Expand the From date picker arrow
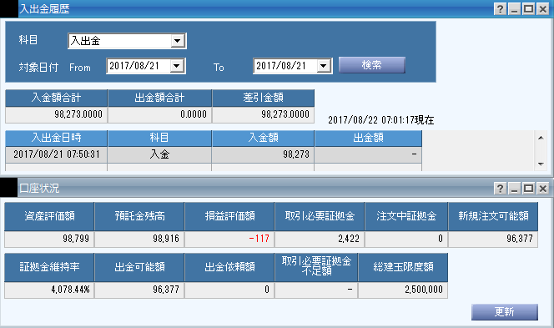 [x=176, y=66]
